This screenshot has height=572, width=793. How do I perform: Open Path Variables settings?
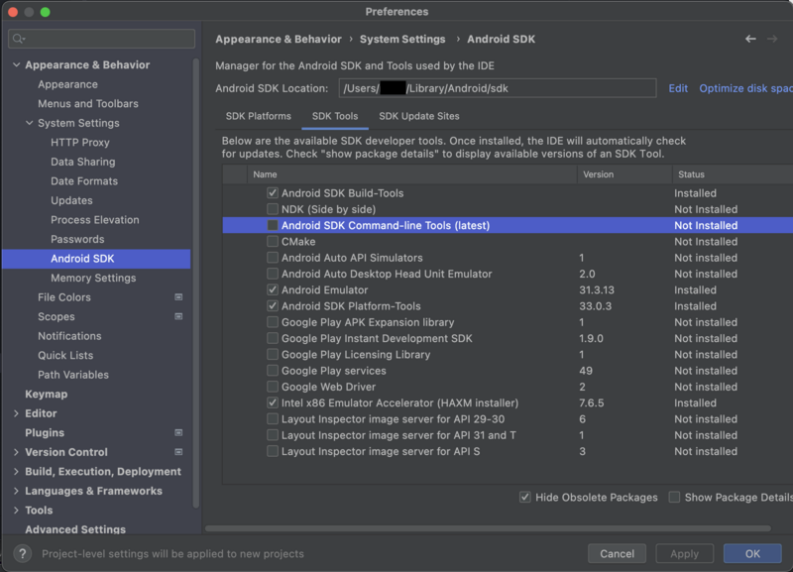[x=73, y=375]
